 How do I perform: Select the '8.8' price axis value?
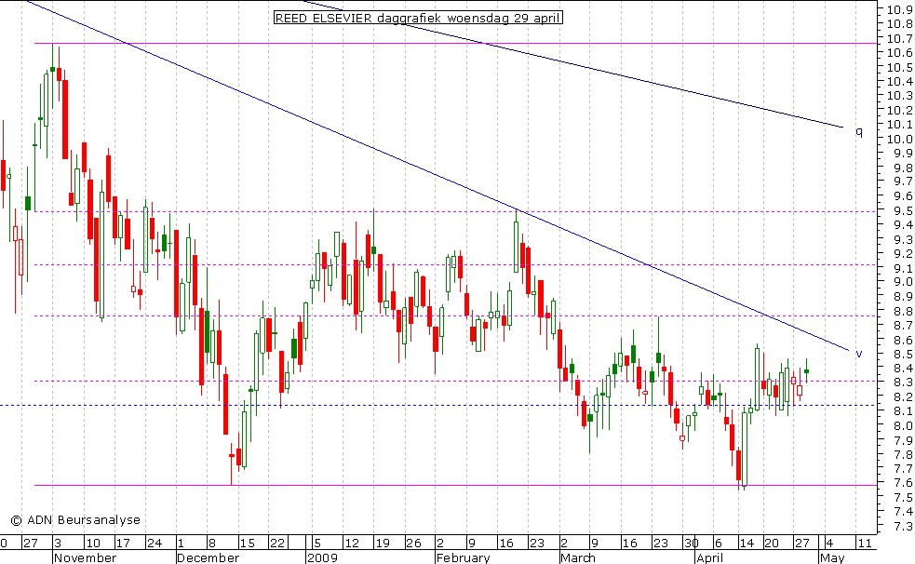(902, 311)
